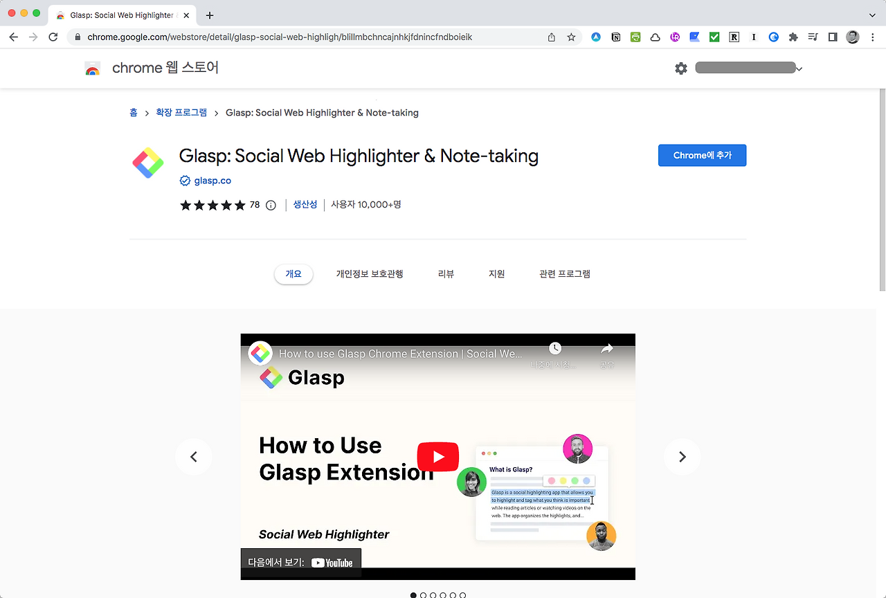This screenshot has width=886, height=598.
Task: Click the five-star rating
Action: pyautogui.click(x=213, y=206)
